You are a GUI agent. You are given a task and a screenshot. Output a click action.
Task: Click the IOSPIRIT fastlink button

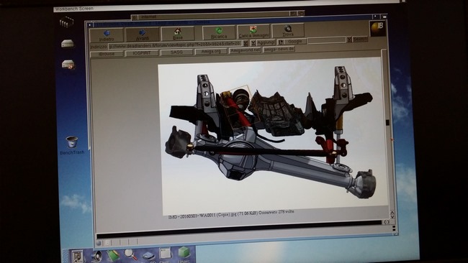[x=142, y=53]
